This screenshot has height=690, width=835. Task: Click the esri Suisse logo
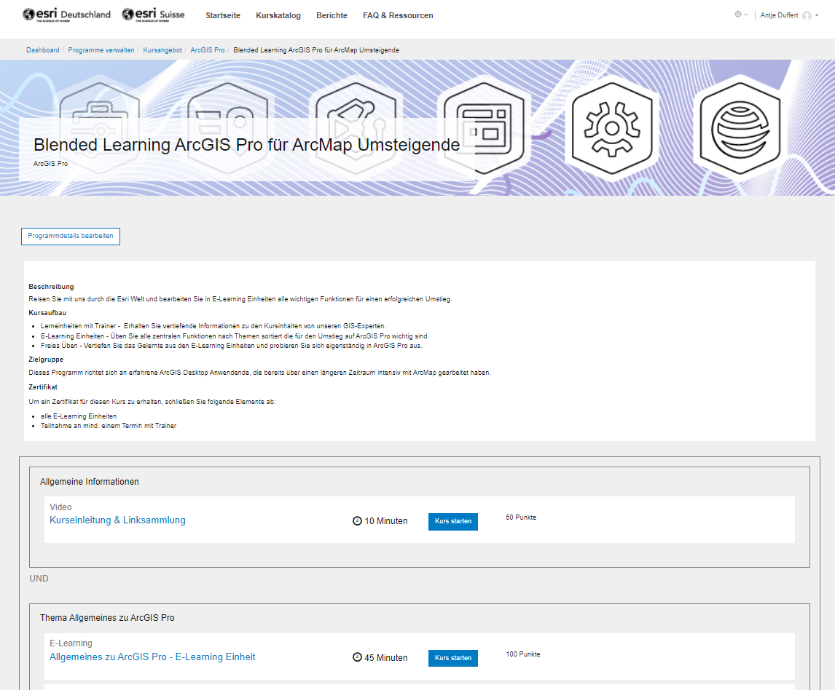click(x=153, y=14)
